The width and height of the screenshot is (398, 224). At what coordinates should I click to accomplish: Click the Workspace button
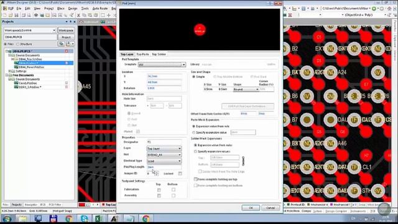[x=66, y=30]
